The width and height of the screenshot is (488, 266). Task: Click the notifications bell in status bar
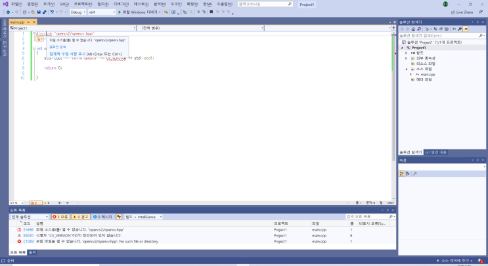point(480,260)
